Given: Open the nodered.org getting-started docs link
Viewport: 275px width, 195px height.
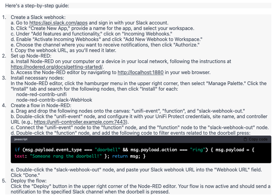Looking at the screenshot, I should click(57, 67).
